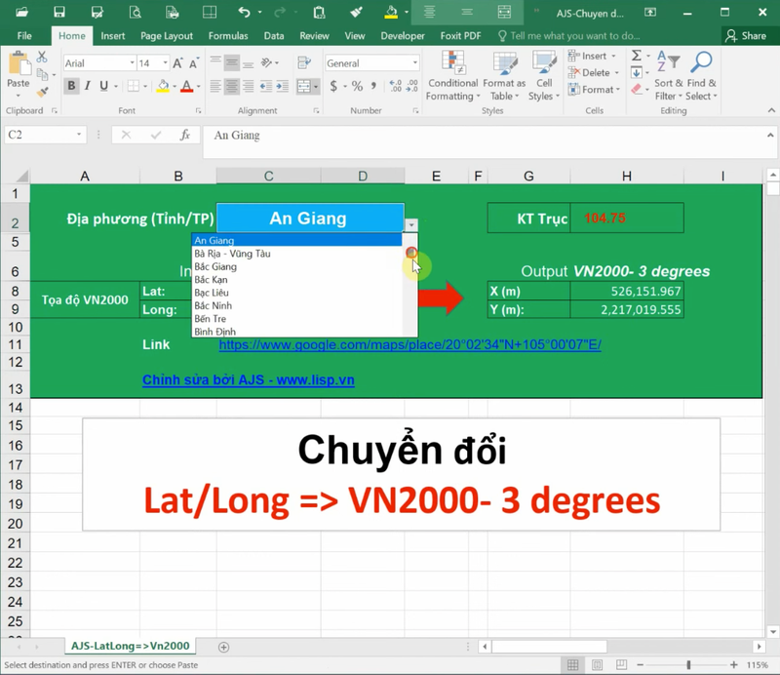
Task: Toggle Italic formatting
Action: (x=88, y=86)
